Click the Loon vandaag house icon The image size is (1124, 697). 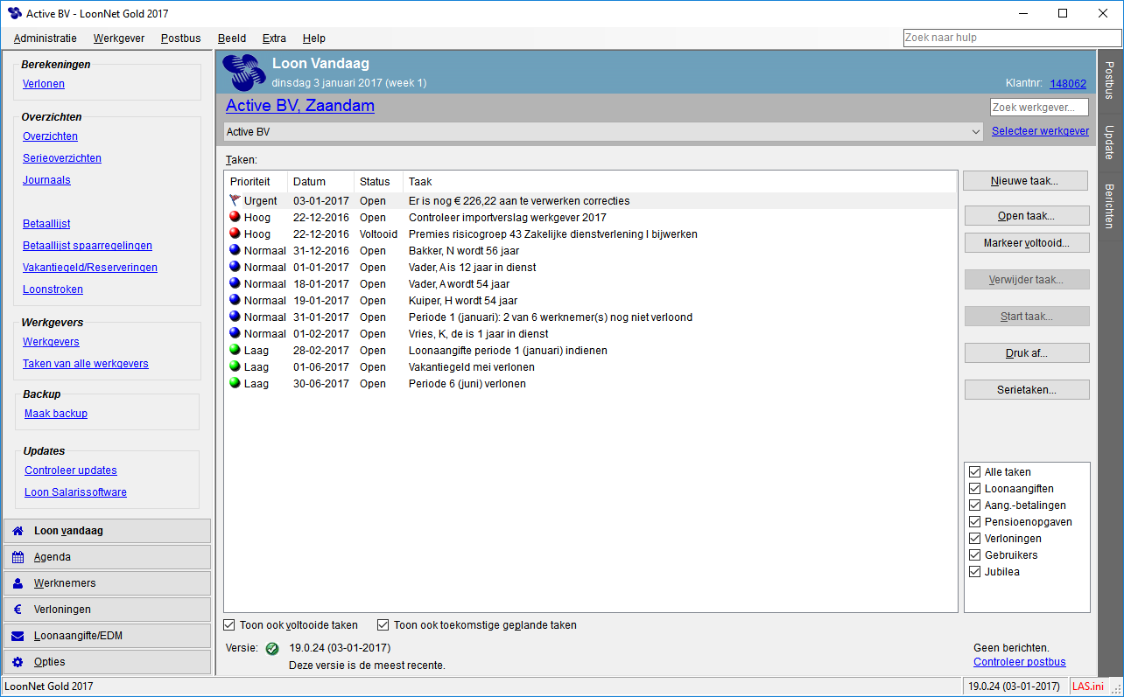[x=19, y=531]
